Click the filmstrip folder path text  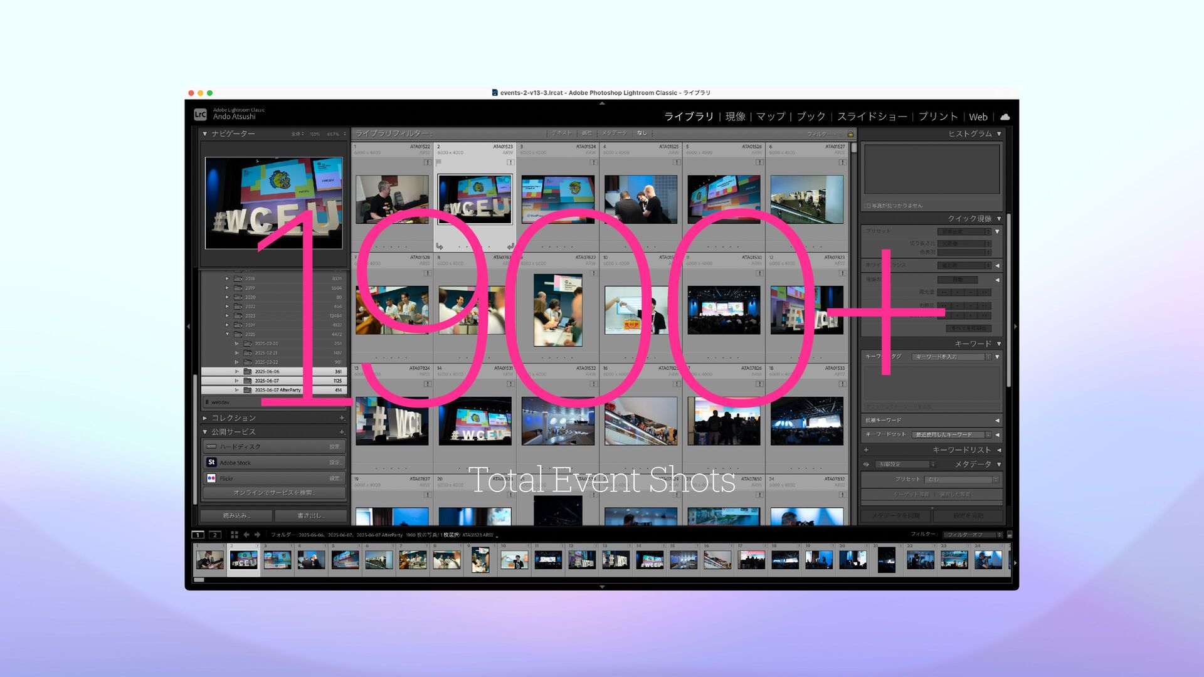384,535
